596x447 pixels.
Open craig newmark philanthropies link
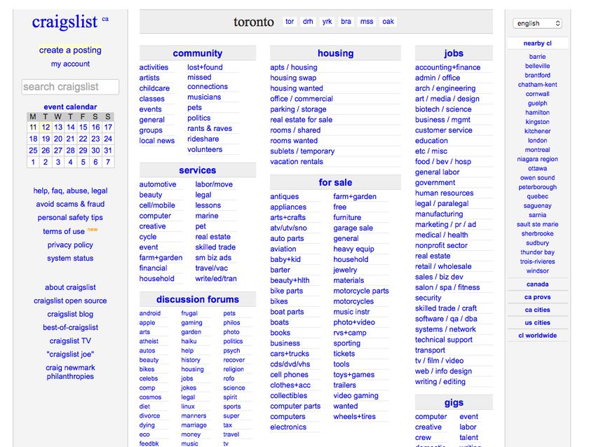[70, 372]
